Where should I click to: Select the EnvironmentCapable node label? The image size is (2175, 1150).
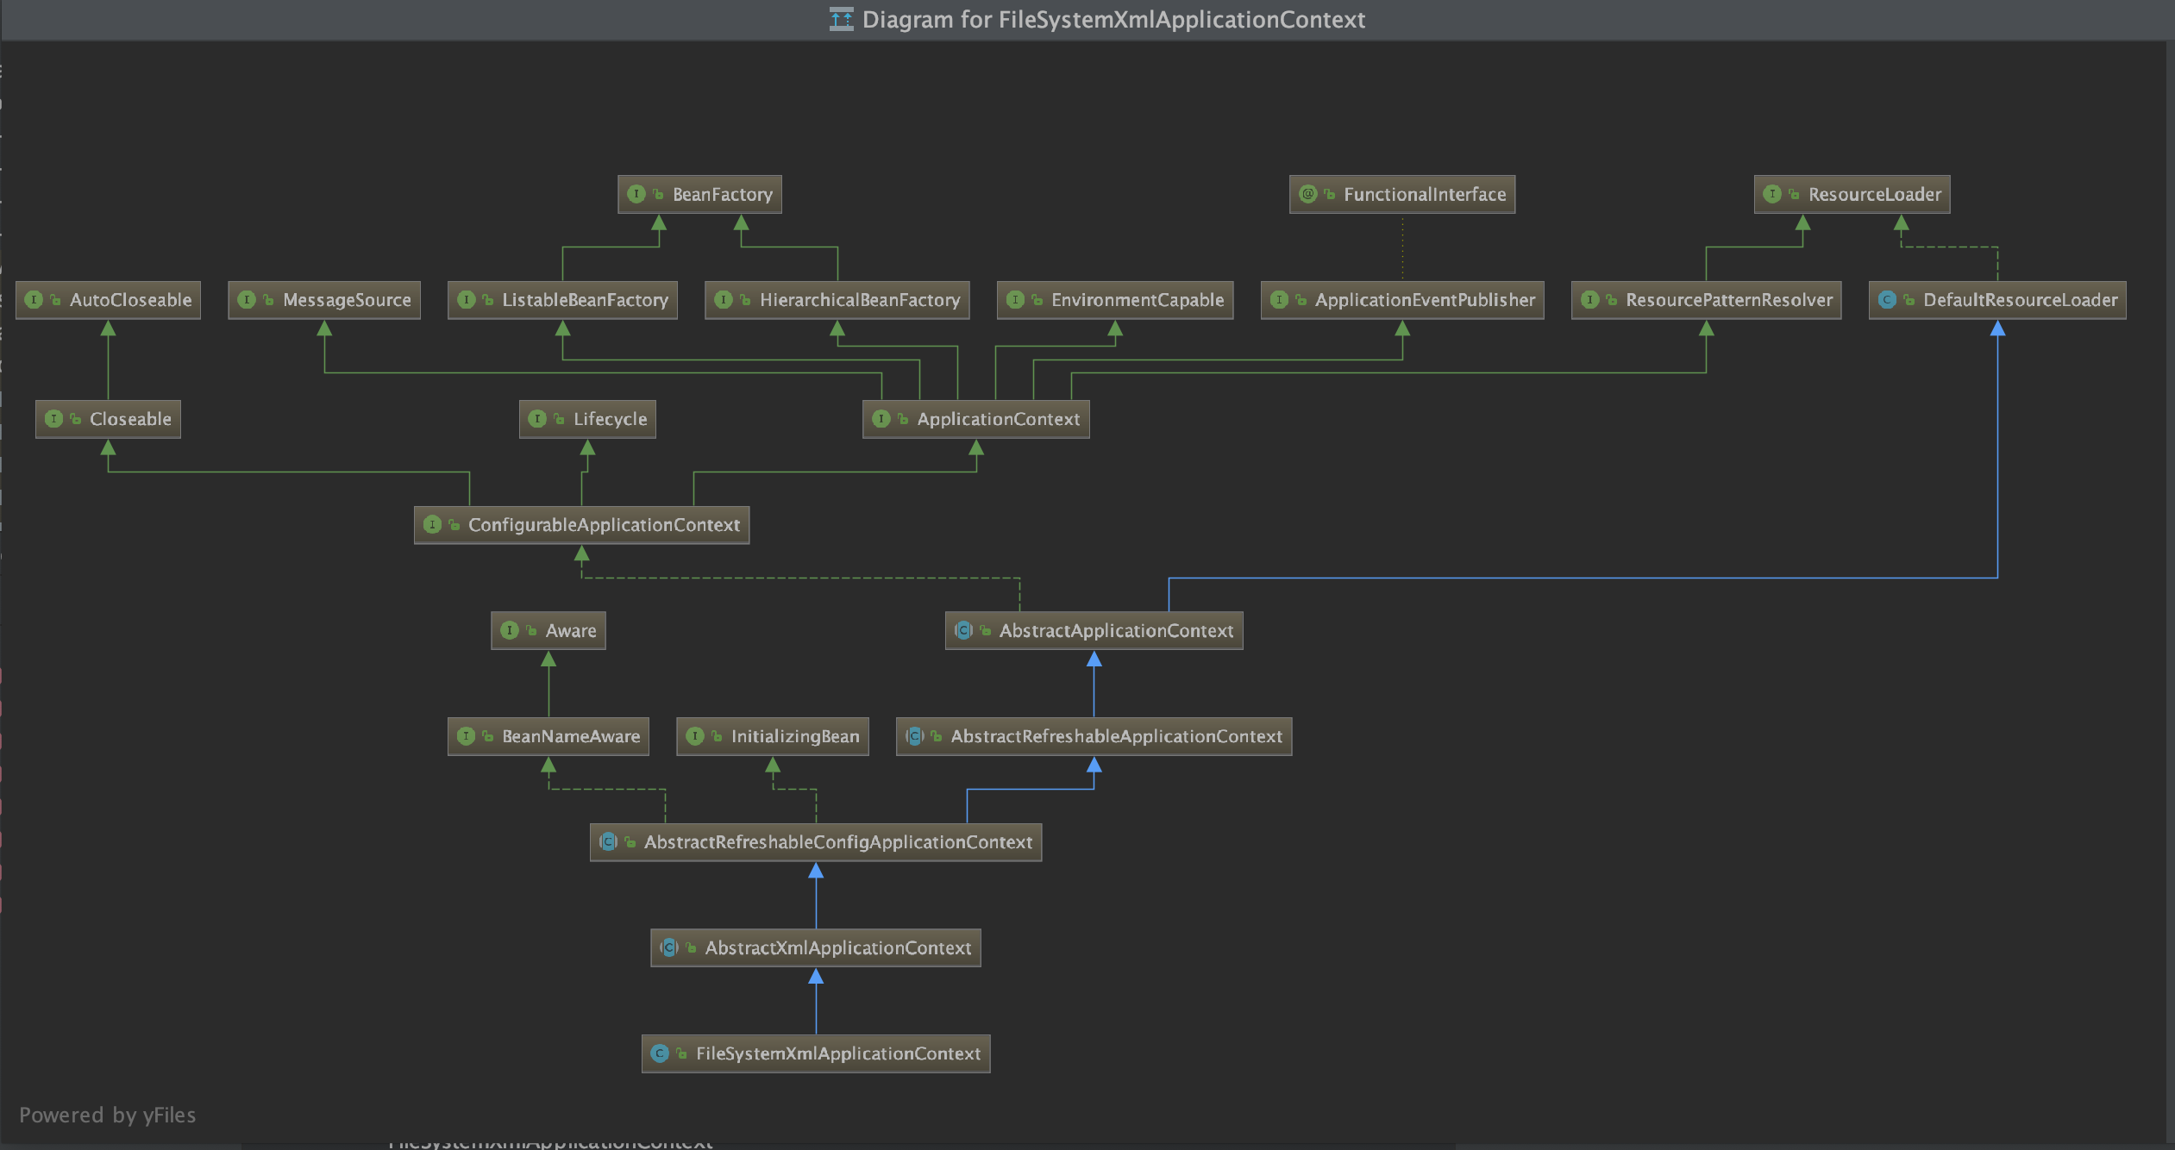tap(1138, 300)
